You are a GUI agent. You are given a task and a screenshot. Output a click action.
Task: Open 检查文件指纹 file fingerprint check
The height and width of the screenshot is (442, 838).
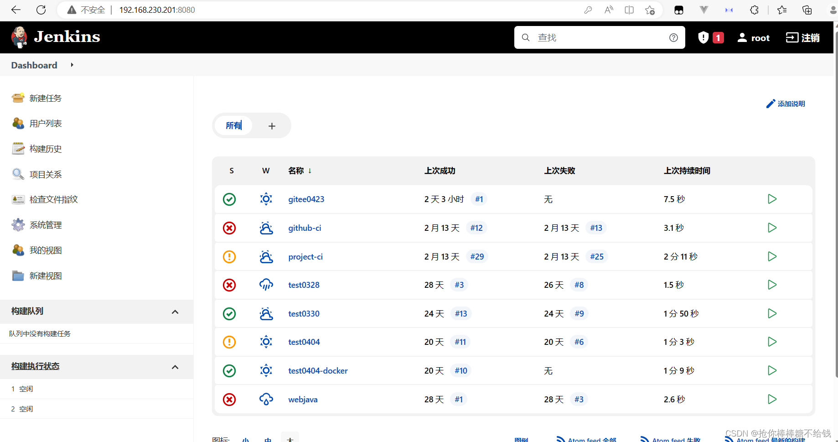(53, 199)
